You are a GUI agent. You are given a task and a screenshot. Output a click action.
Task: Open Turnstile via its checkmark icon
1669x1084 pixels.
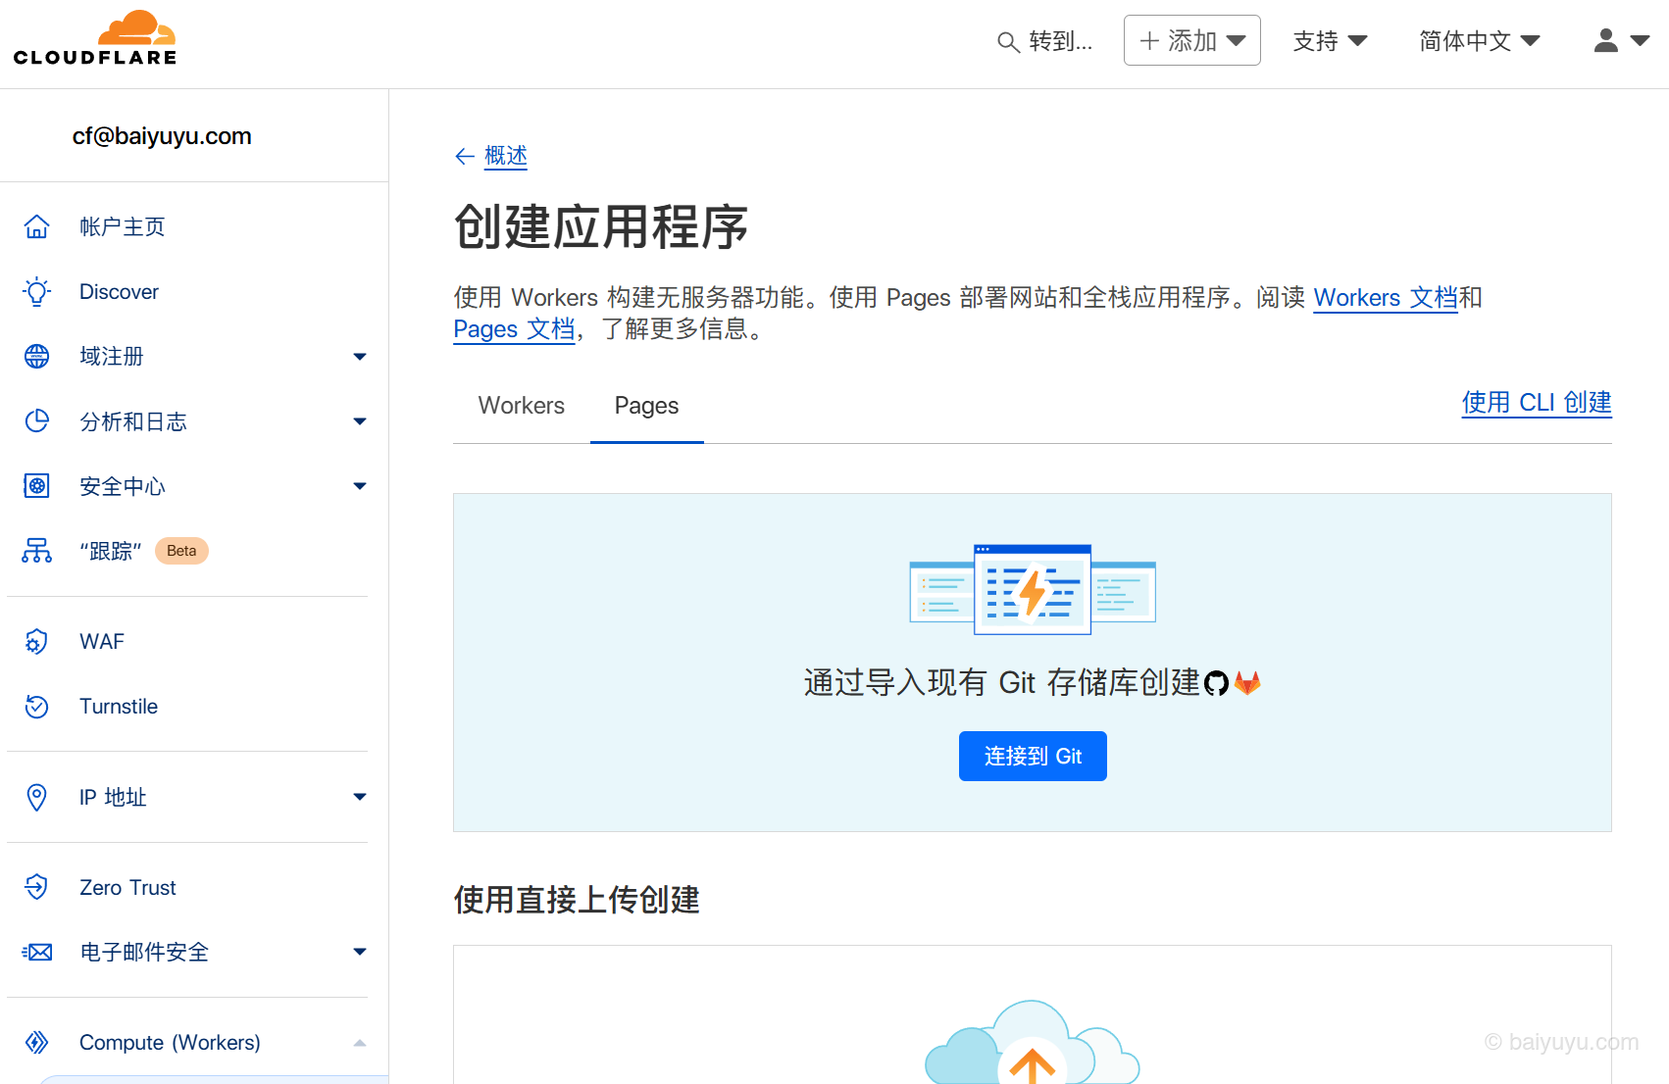point(36,706)
